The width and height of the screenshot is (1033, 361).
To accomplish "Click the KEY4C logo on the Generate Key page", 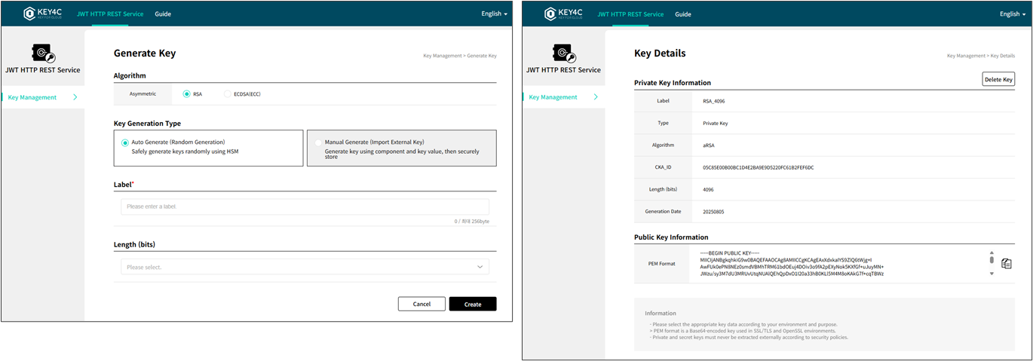I will [x=45, y=14].
